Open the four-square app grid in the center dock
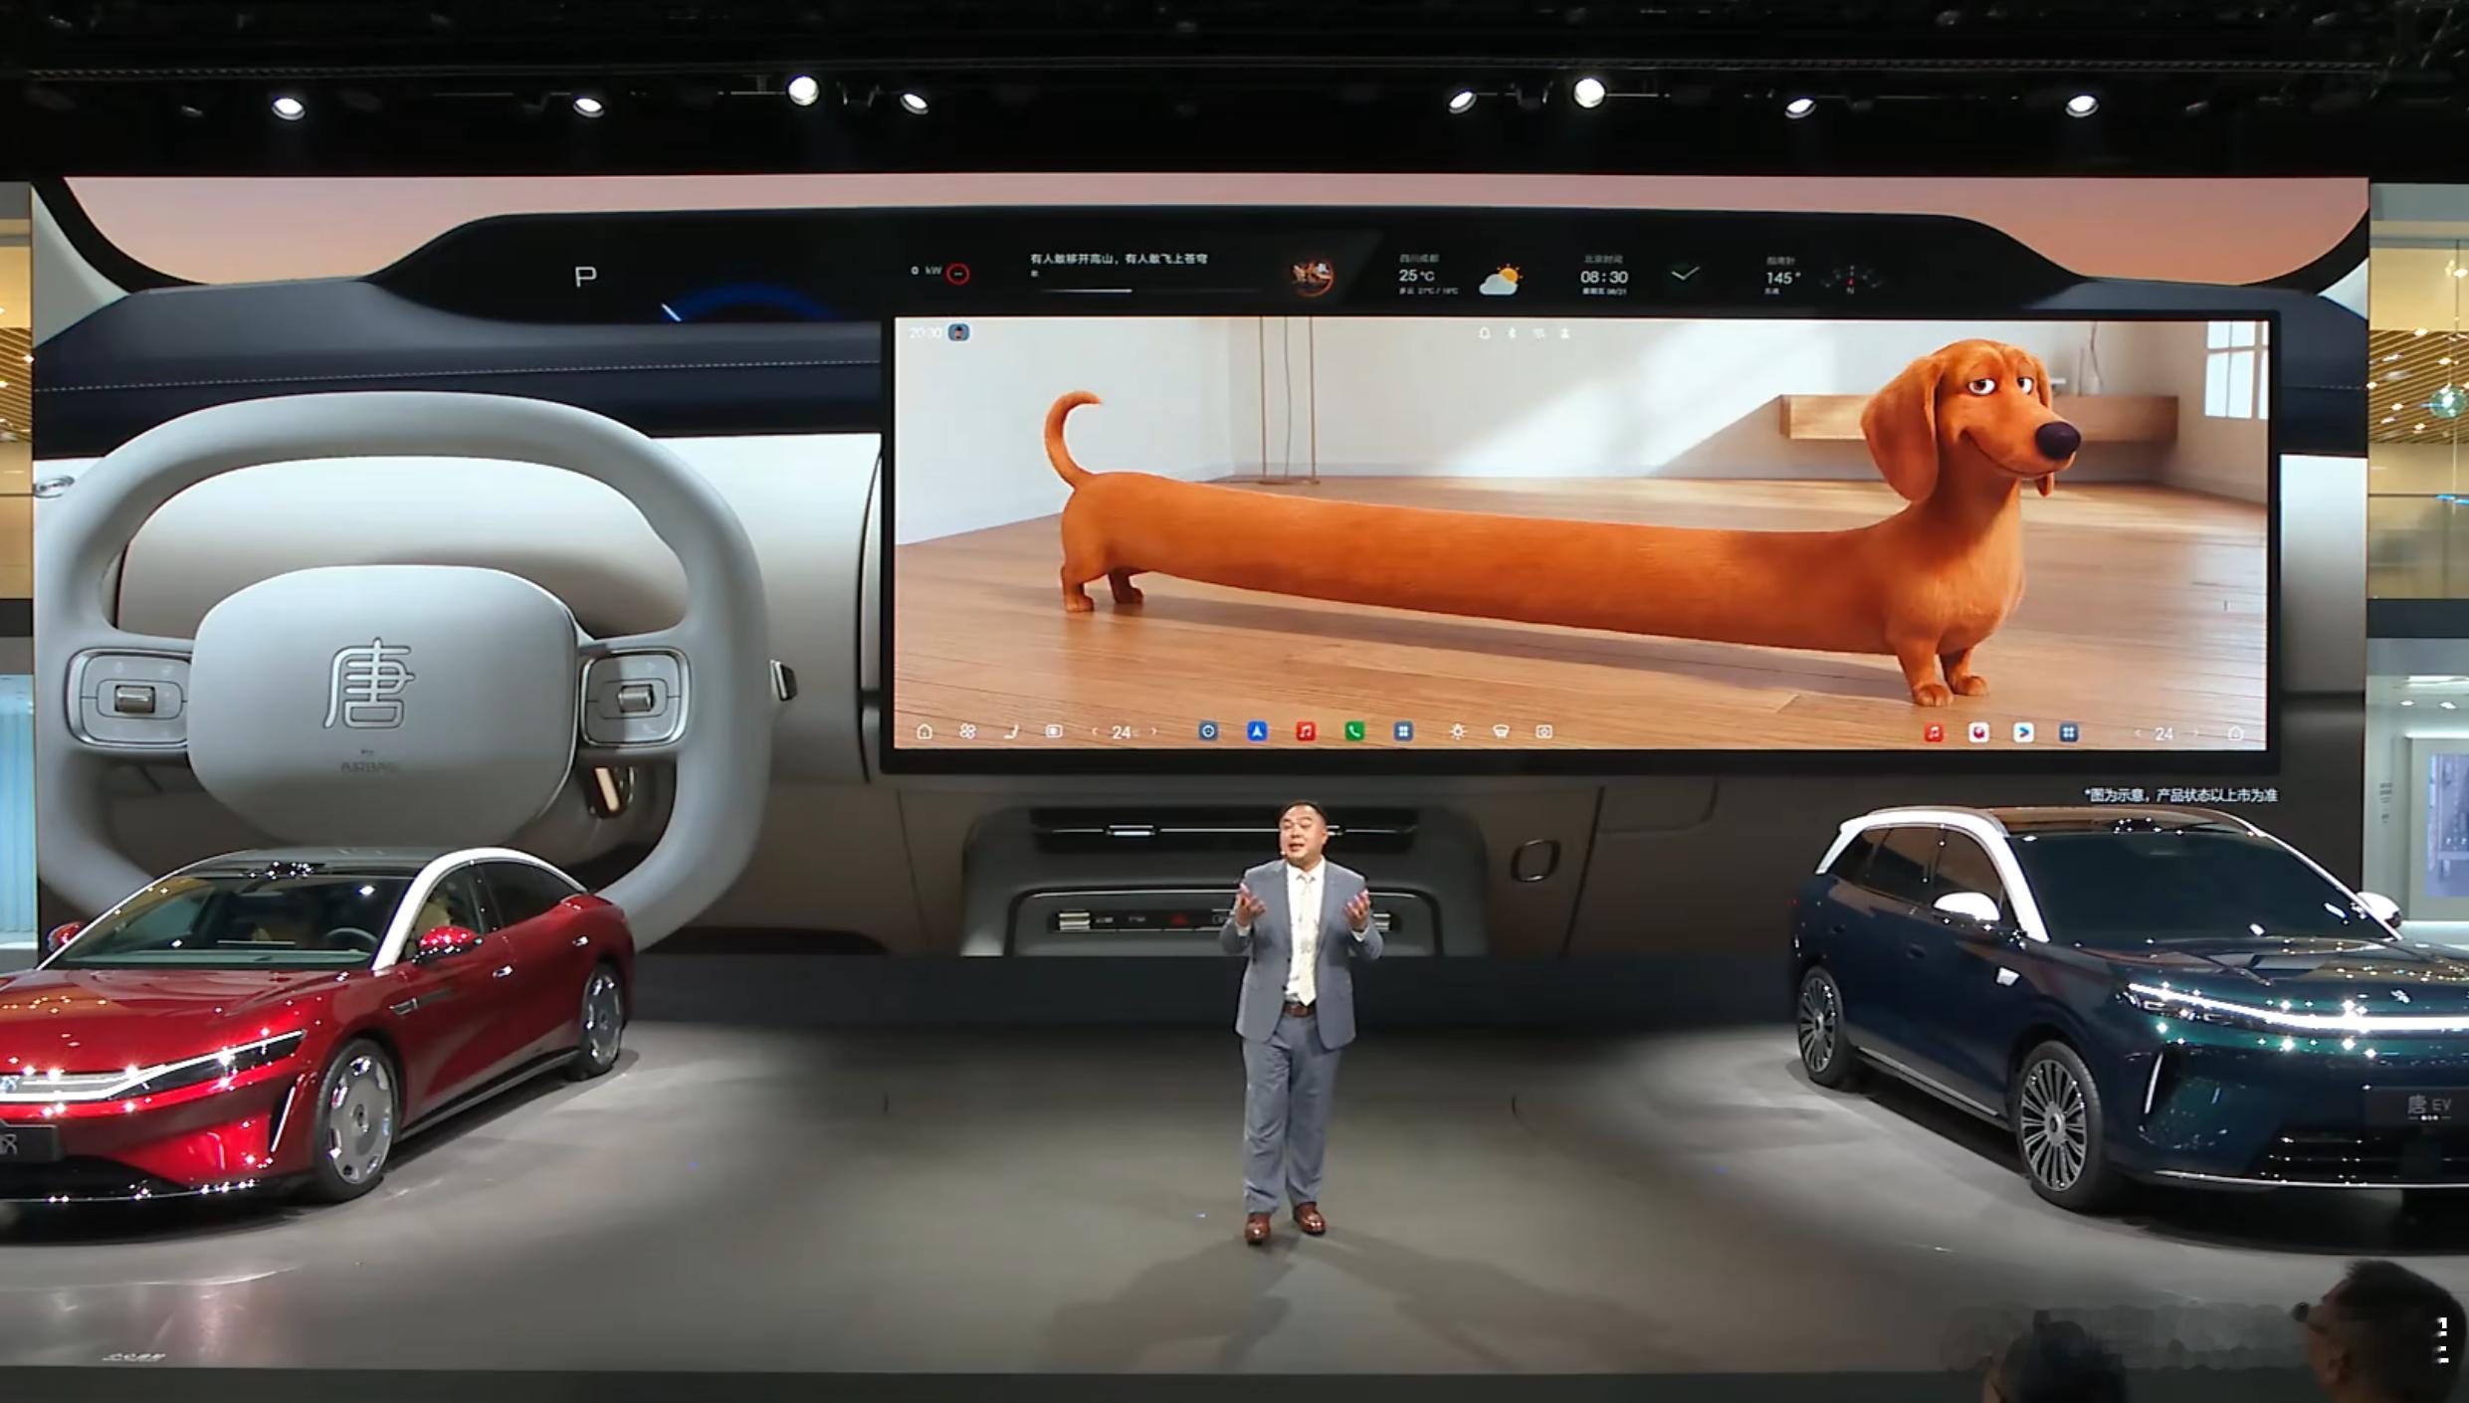 pos(1403,731)
